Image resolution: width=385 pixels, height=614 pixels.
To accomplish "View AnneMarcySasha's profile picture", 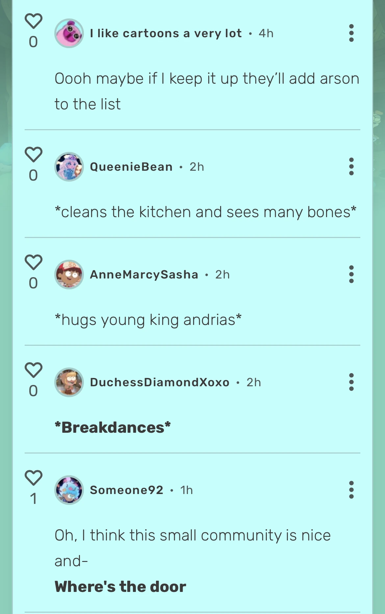I will pos(69,274).
